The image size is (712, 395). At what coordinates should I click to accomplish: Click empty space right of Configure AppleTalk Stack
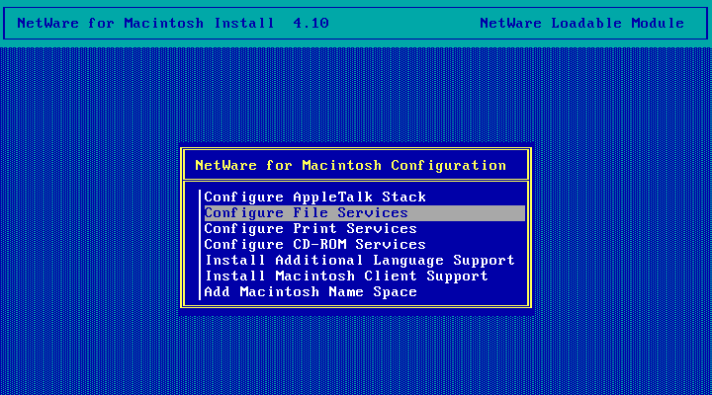(x=480, y=197)
